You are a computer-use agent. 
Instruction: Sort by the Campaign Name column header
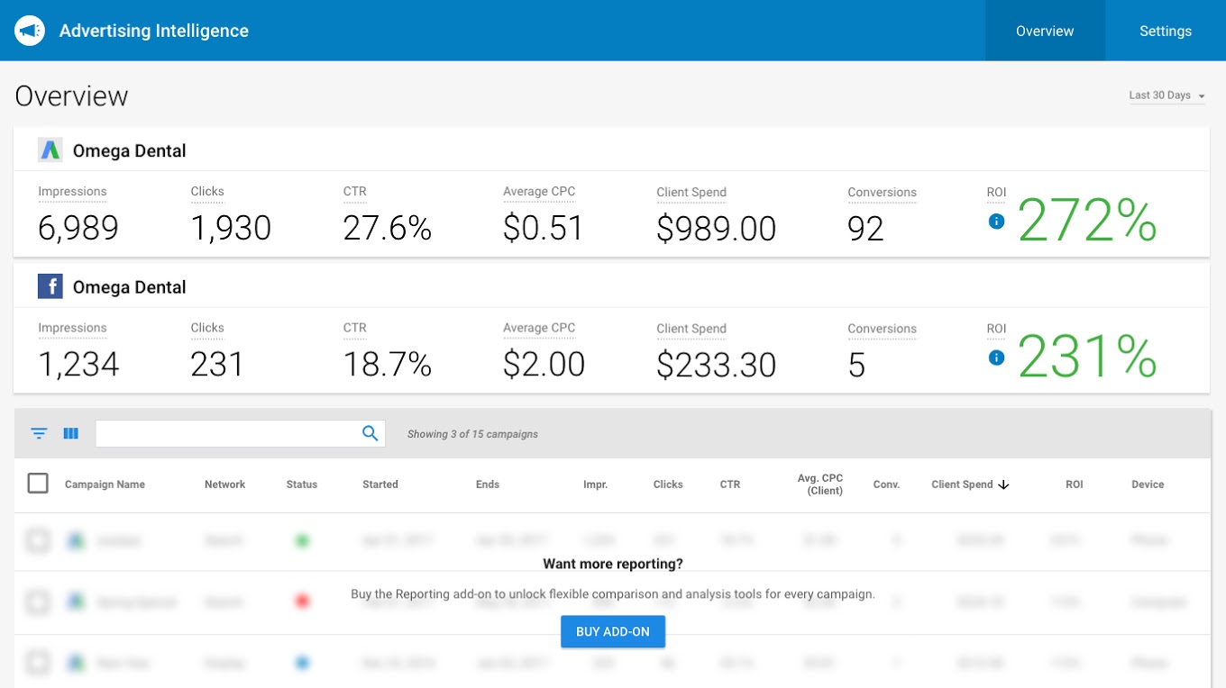tap(105, 484)
